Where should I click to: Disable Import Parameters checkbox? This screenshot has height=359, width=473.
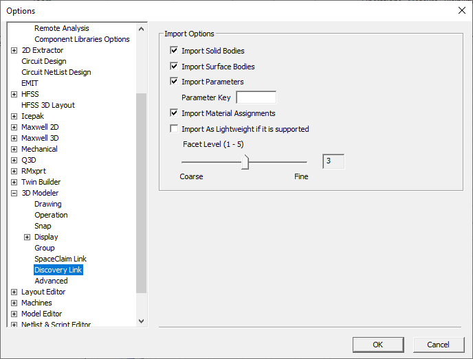(x=174, y=81)
